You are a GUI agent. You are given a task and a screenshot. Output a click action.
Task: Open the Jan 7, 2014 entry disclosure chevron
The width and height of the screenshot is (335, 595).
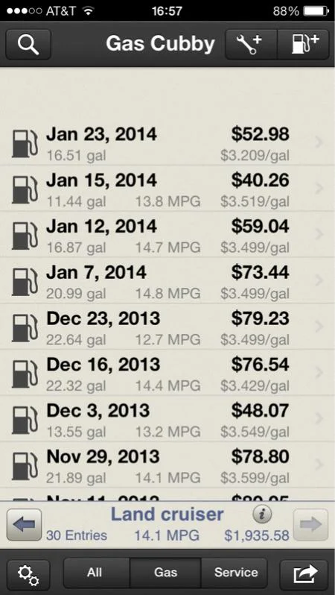319,280
